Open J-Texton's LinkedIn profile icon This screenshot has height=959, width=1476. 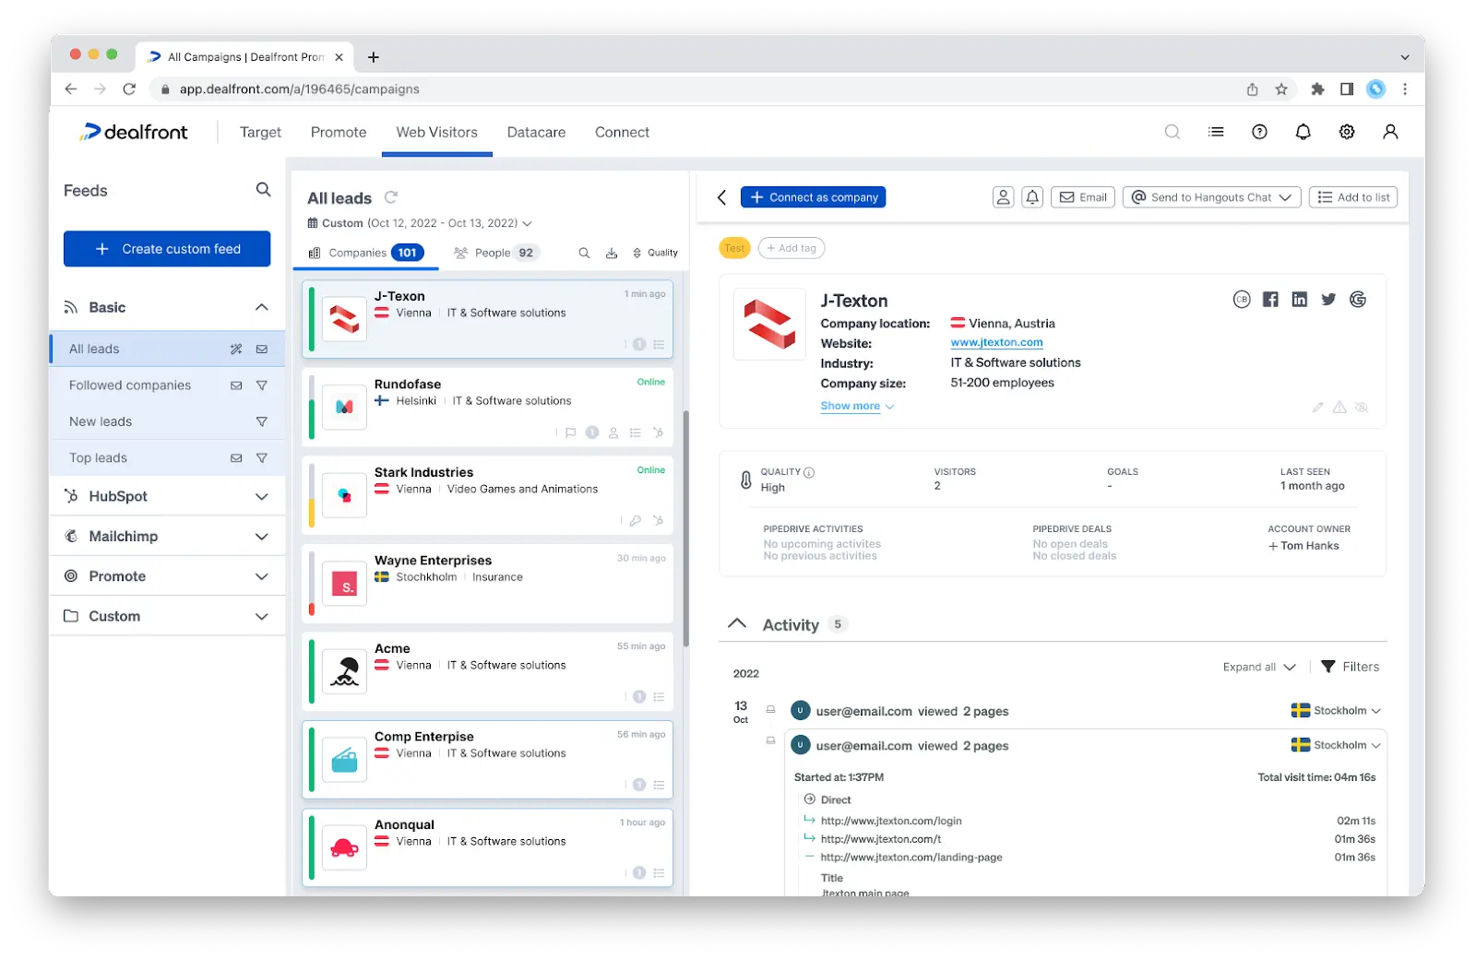coord(1299,299)
